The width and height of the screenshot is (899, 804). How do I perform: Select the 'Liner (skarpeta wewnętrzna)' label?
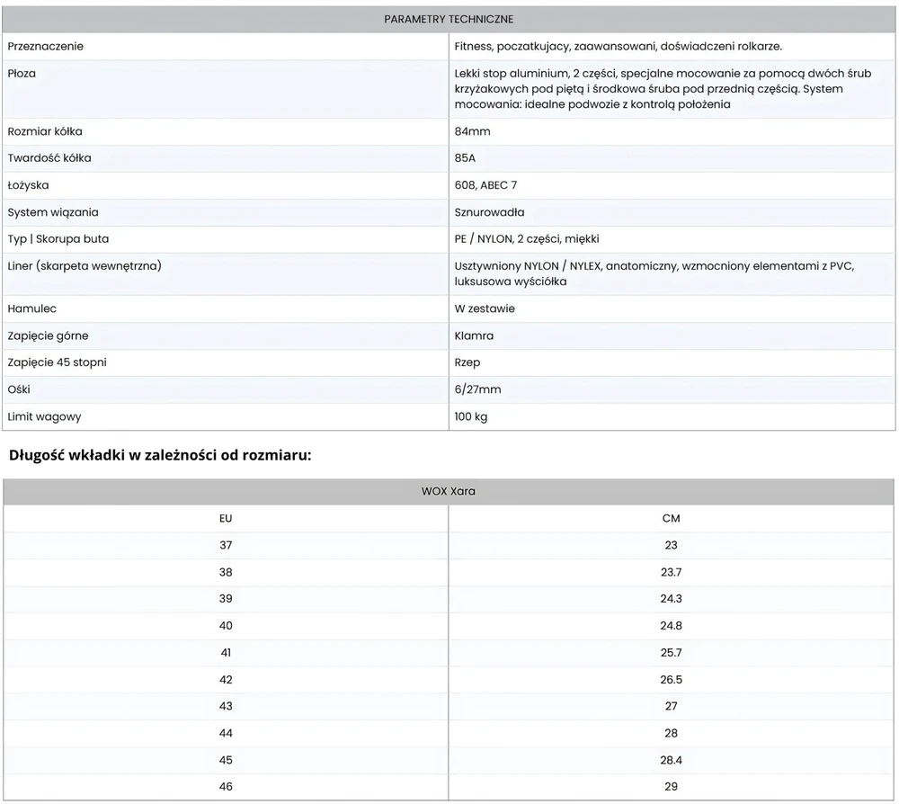[85, 265]
